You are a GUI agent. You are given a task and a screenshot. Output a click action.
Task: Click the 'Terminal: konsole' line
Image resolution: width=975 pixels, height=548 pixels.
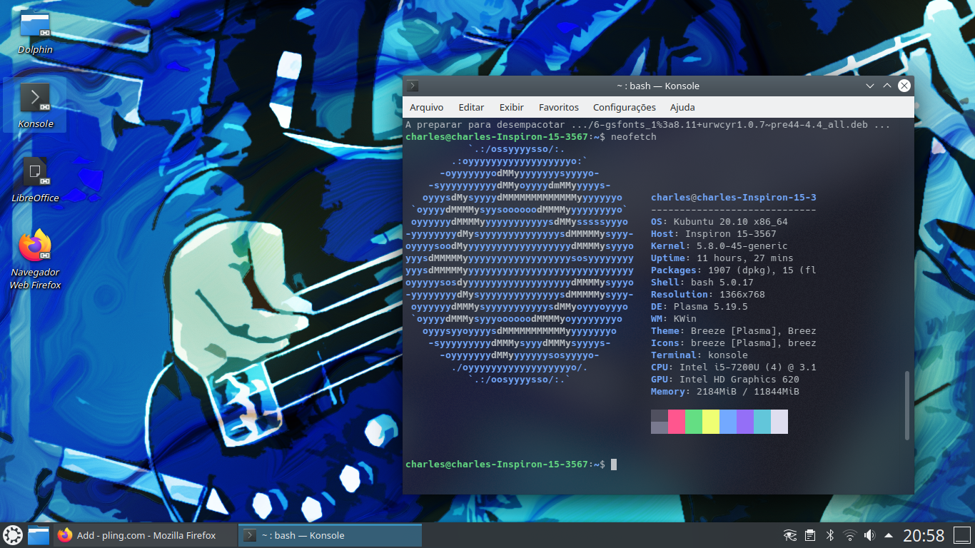pyautogui.click(x=699, y=355)
